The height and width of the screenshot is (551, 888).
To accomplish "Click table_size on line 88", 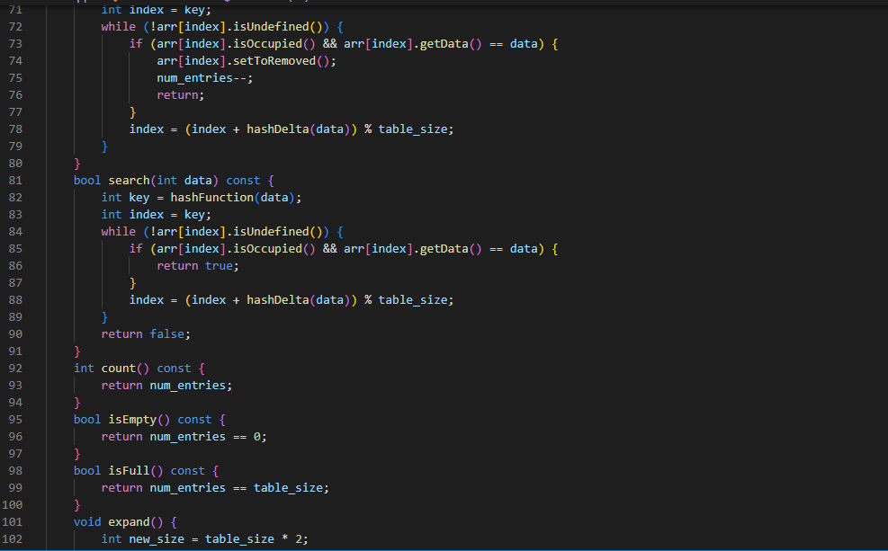I will [x=413, y=300].
